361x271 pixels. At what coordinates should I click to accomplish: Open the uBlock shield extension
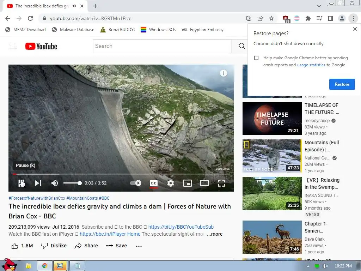(x=286, y=18)
